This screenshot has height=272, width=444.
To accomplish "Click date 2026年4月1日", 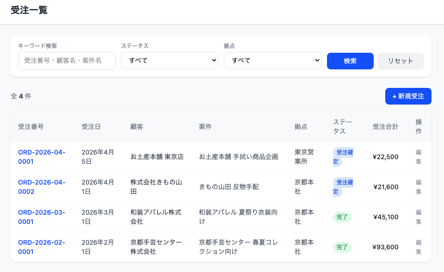I will (98, 187).
